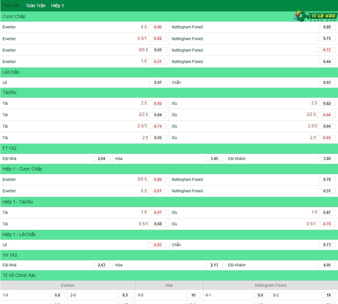
Task: Choose Xỉu 2.5/3 odds 0.64
Action: pyautogui.click(x=327, y=126)
